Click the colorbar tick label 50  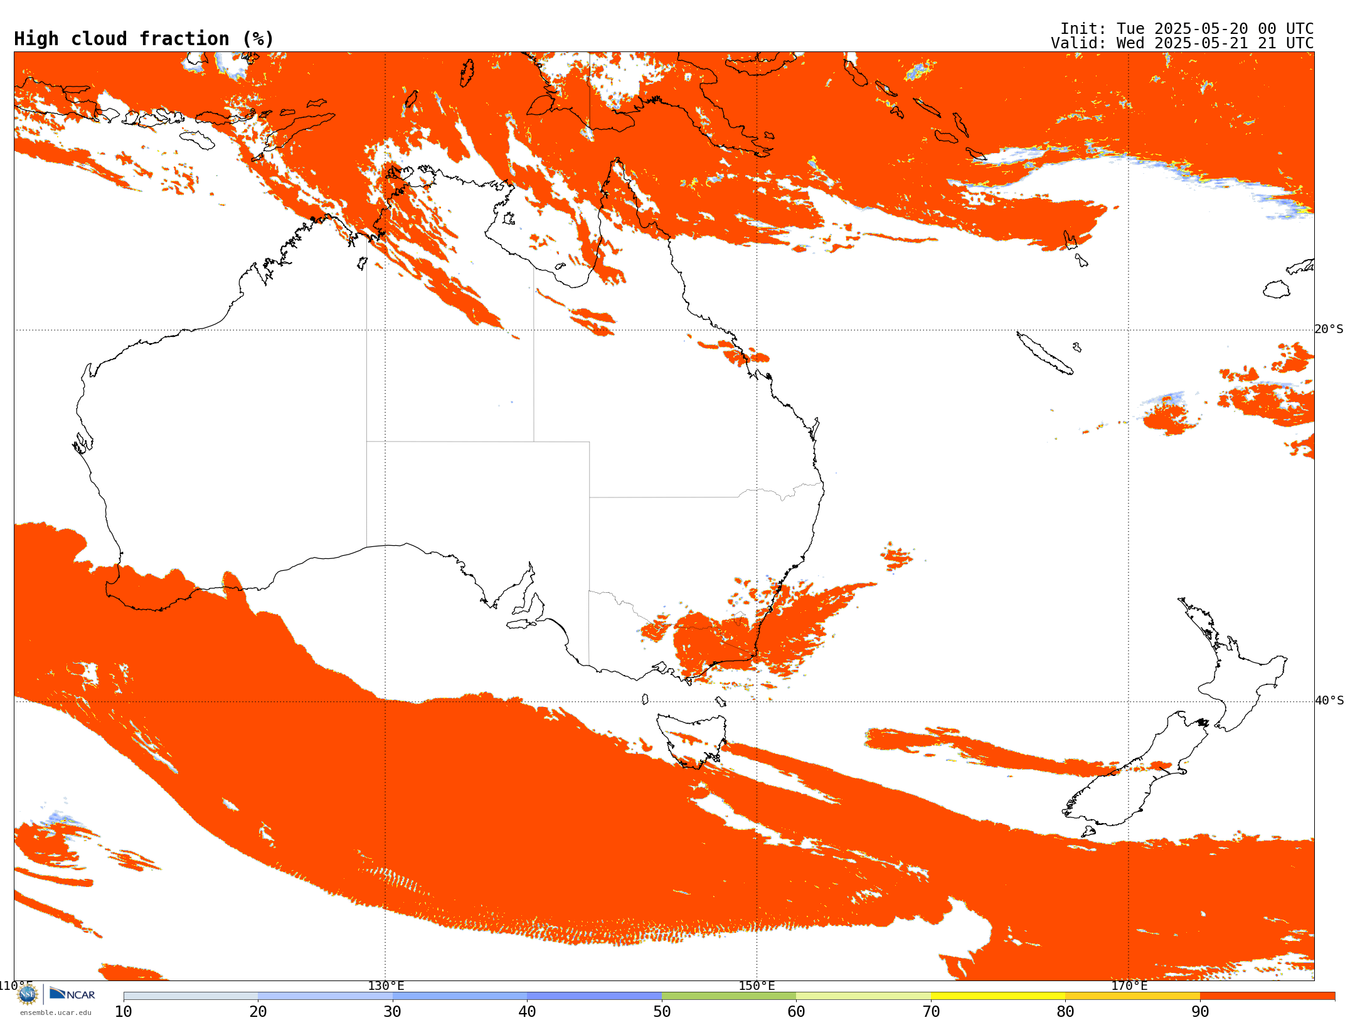click(x=662, y=1011)
